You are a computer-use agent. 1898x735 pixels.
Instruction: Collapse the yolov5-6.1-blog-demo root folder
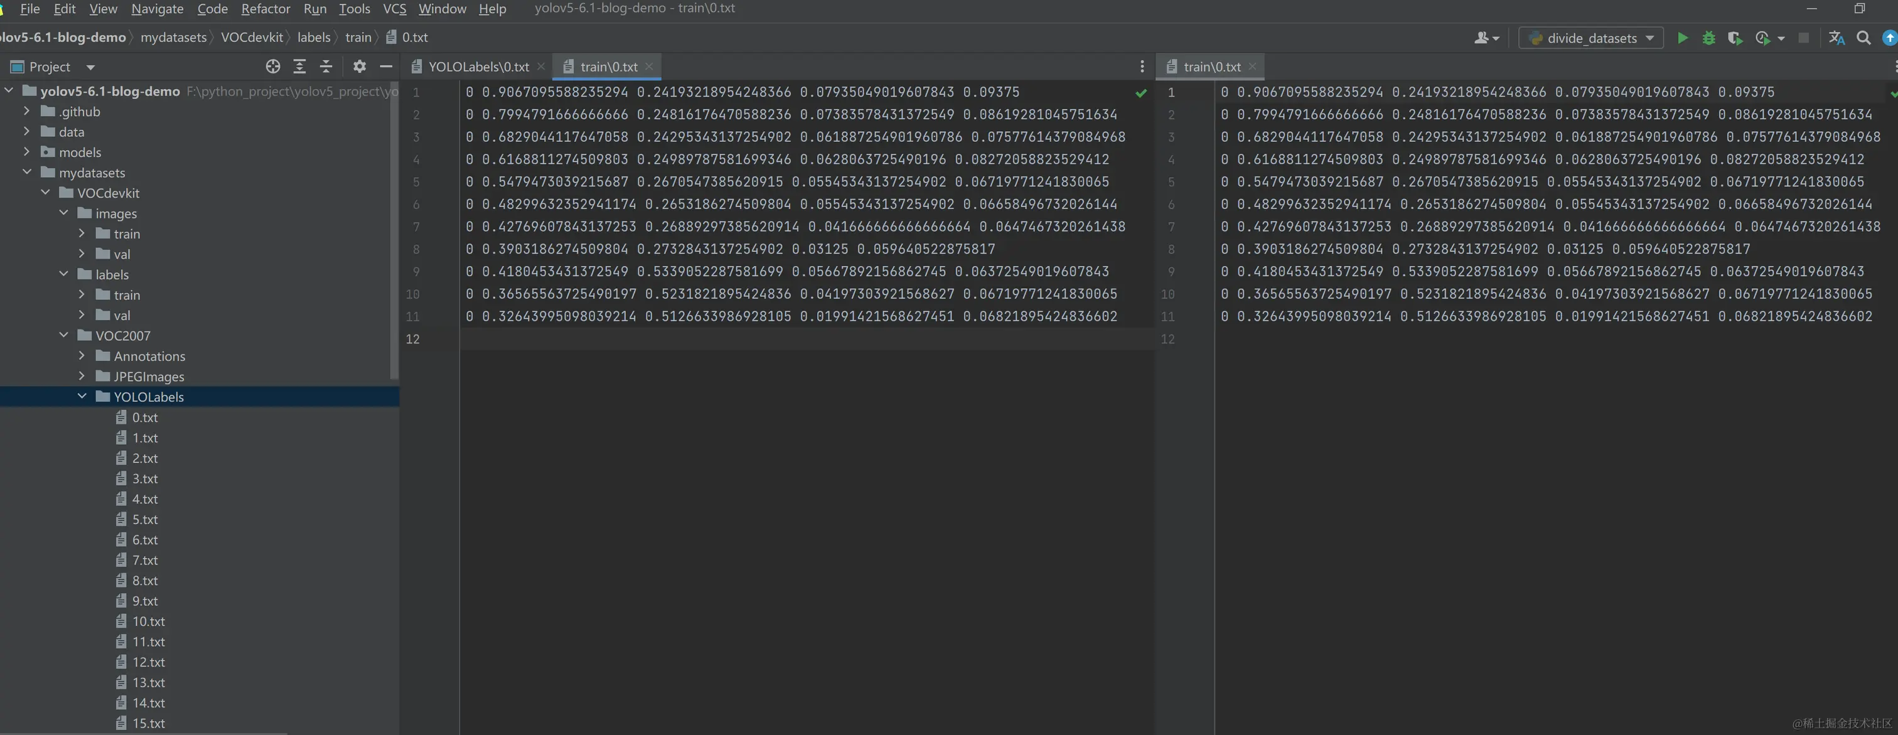pyautogui.click(x=9, y=90)
